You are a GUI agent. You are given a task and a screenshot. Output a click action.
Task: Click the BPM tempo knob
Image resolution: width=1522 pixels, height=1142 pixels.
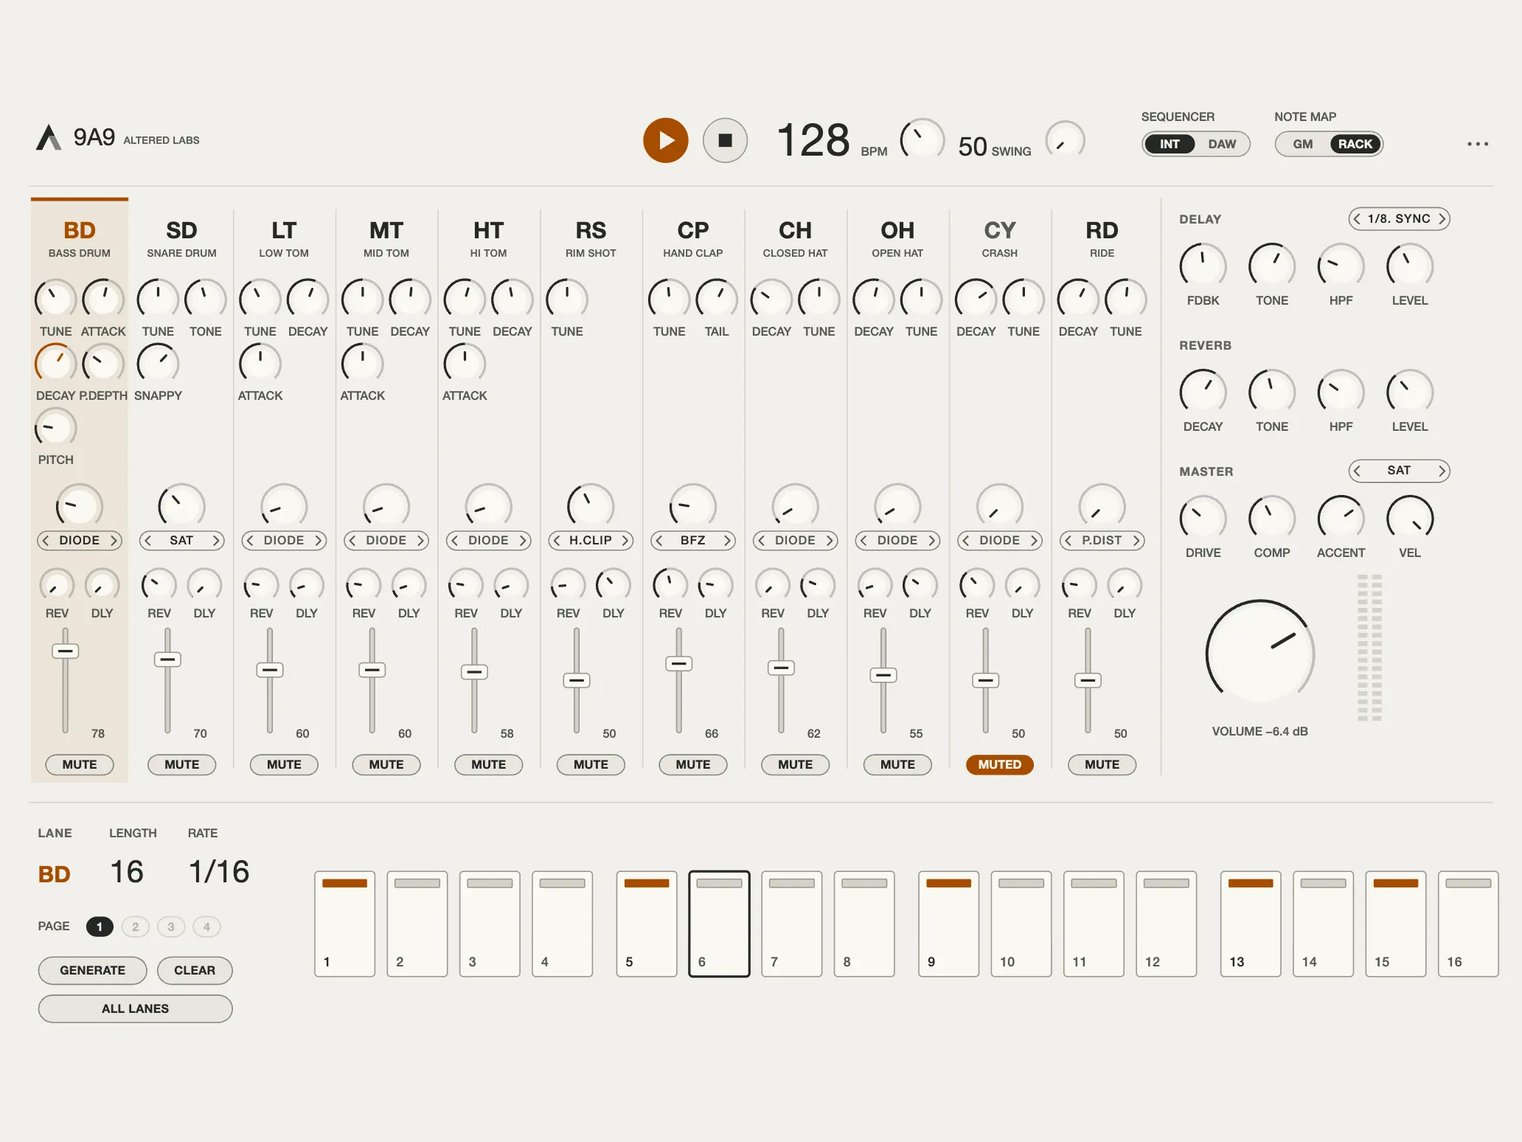(x=922, y=140)
